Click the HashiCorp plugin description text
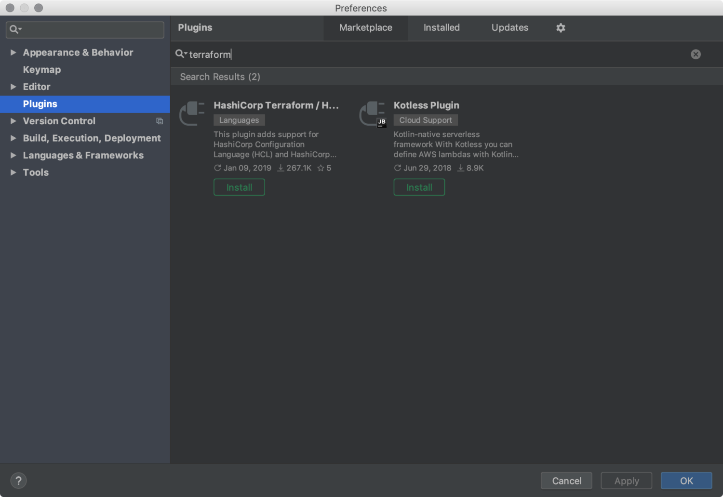The image size is (723, 497). coord(275,144)
